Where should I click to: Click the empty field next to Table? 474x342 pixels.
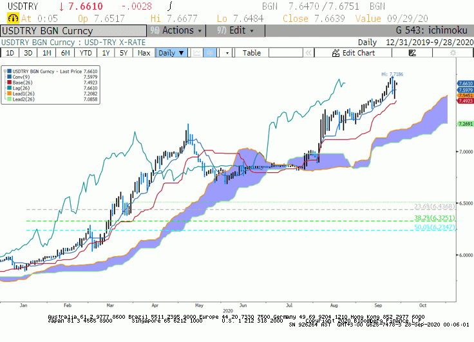coord(286,53)
